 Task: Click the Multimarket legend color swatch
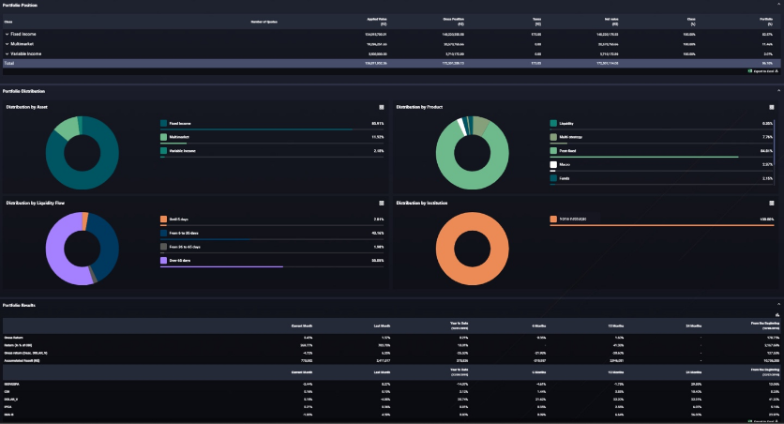(163, 137)
